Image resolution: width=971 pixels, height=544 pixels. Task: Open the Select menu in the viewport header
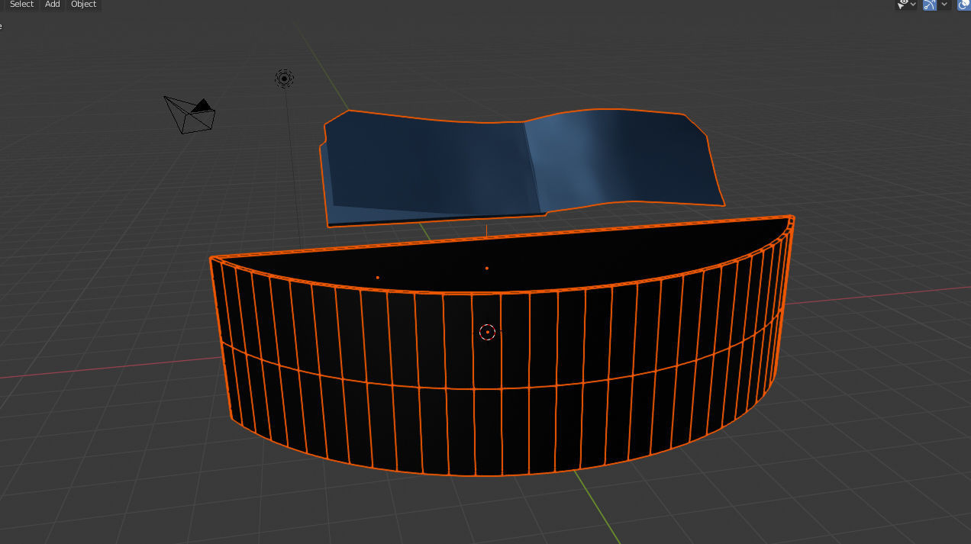click(x=21, y=5)
